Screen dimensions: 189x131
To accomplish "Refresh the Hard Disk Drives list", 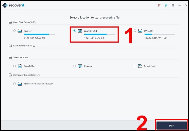I will tap(34, 22).
